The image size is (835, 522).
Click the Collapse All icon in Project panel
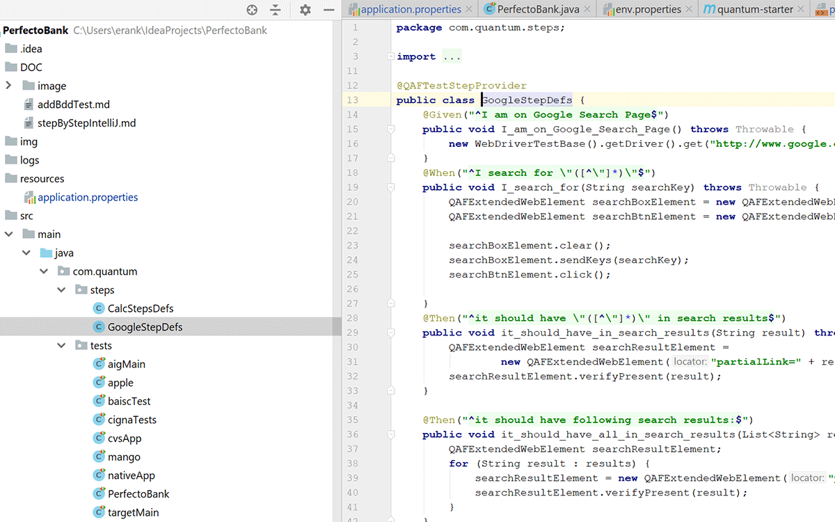coord(276,10)
